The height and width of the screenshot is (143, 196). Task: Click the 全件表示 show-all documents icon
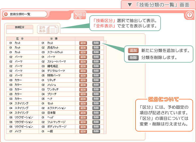click(49, 29)
